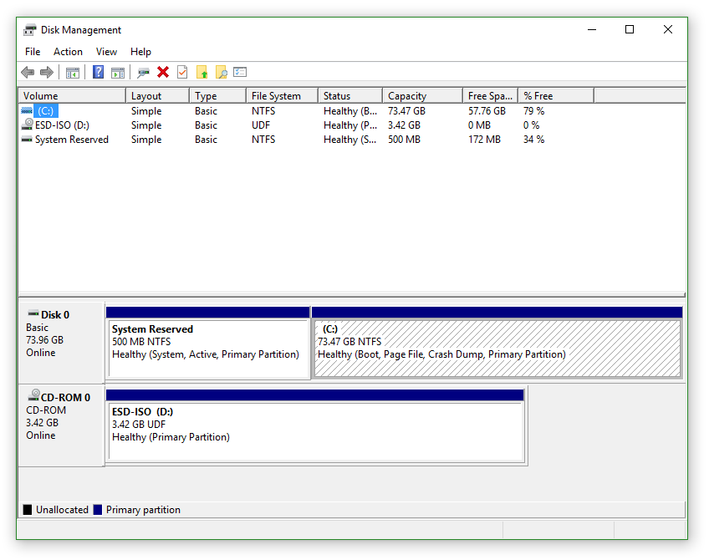Select the ESD-ISO (D:) partition on CD-ROM 0

tap(314, 430)
